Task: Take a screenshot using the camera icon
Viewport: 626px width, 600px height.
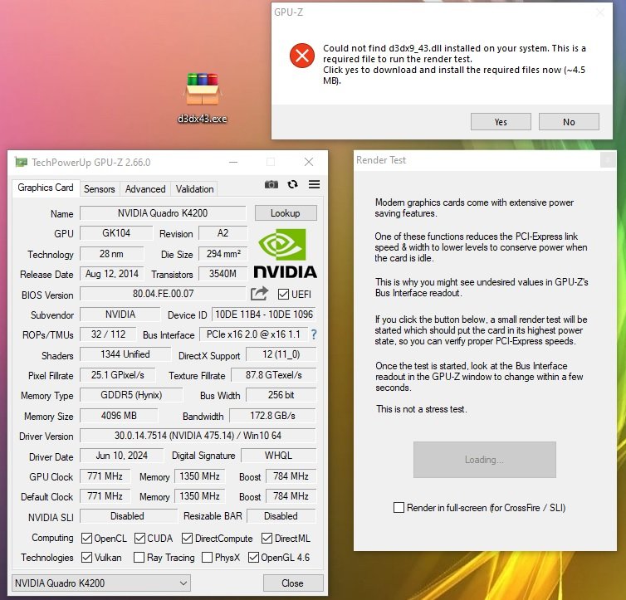Action: [x=271, y=184]
